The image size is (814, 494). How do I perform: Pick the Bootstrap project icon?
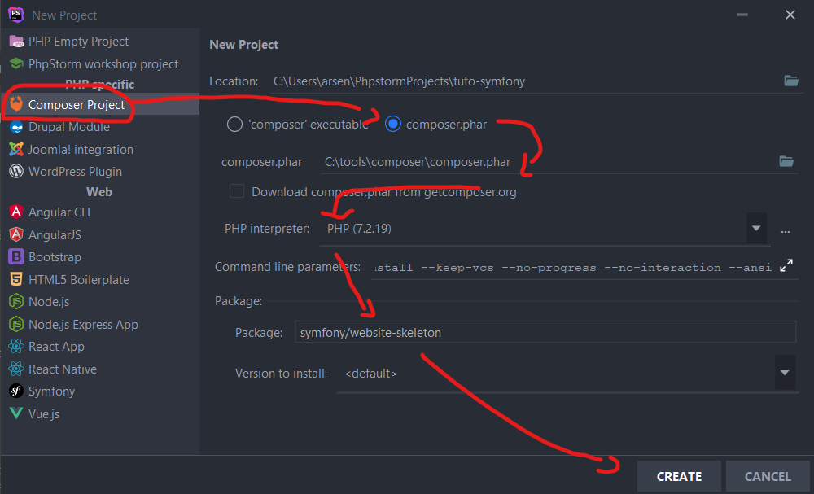coord(15,257)
